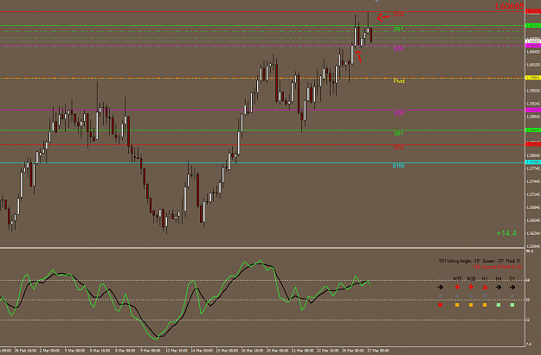541x355 pixels.
Task: Click the magenta S38 price tag on price axis
Action: click(532, 111)
